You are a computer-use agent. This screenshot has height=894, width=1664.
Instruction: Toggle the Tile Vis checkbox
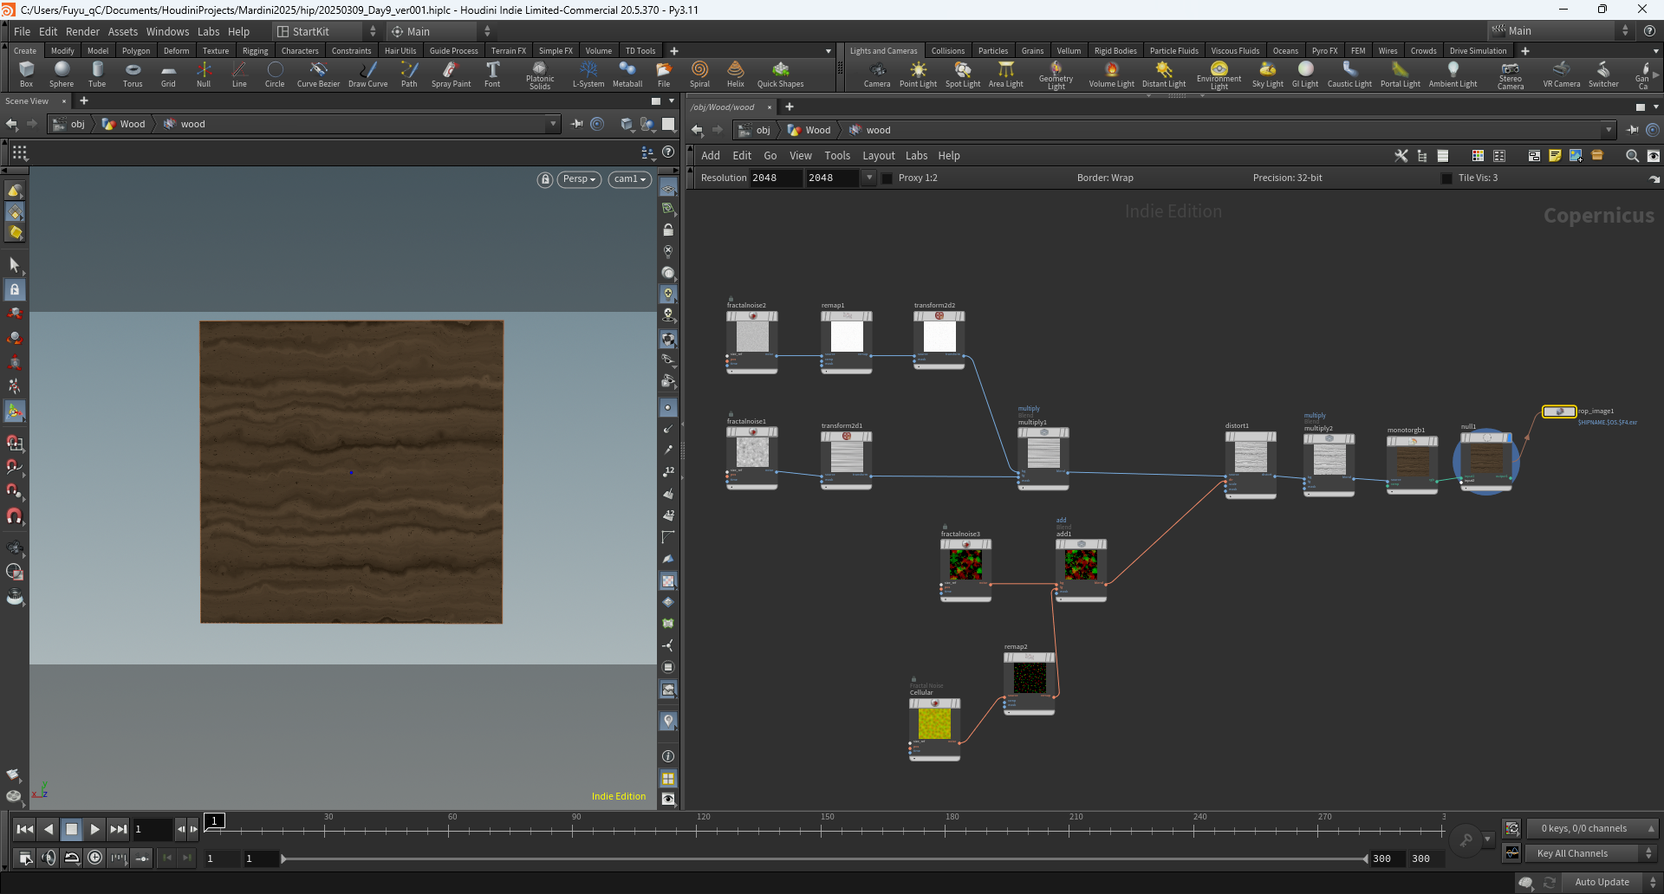[x=1446, y=178]
